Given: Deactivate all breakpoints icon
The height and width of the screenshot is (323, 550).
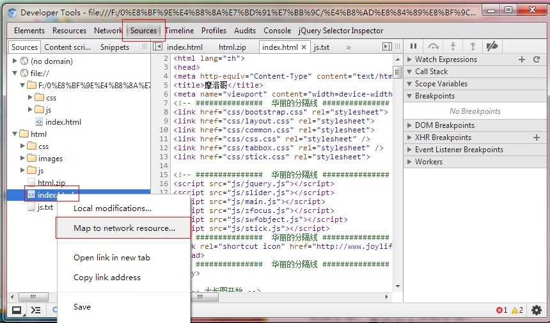Looking at the screenshot, I should 492,46.
